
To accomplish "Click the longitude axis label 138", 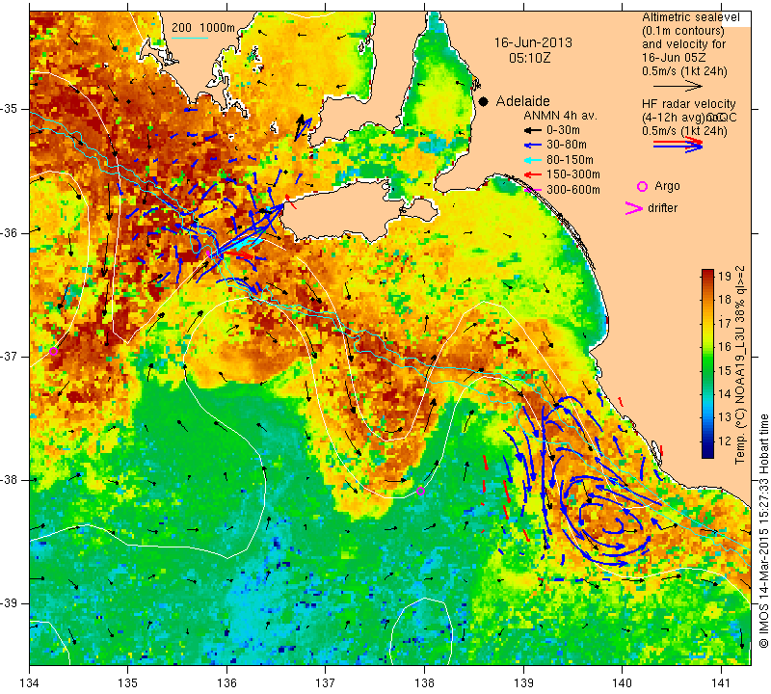I will 424,683.
